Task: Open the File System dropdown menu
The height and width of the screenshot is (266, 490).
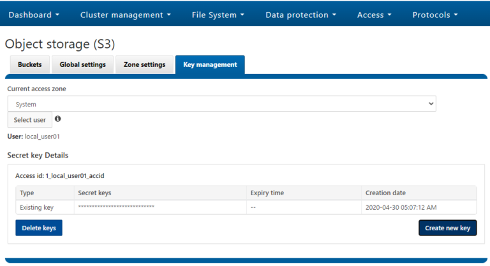Action: pyautogui.click(x=218, y=15)
